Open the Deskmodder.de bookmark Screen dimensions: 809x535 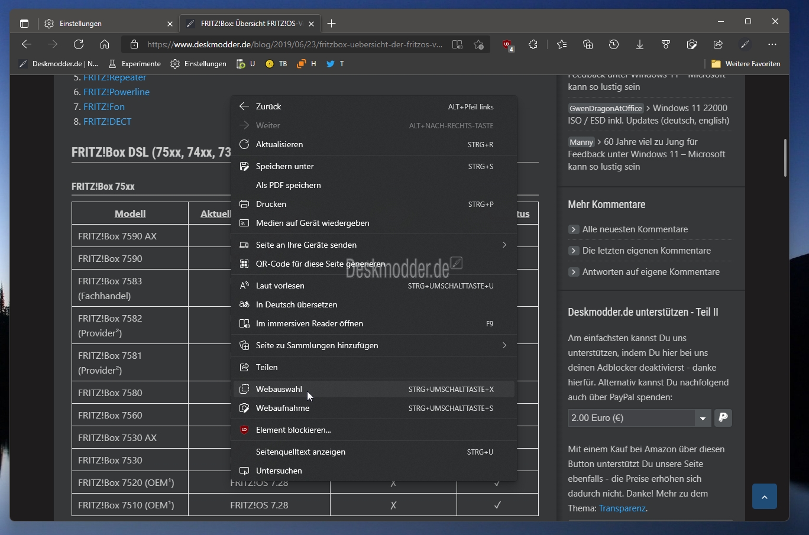(59, 64)
